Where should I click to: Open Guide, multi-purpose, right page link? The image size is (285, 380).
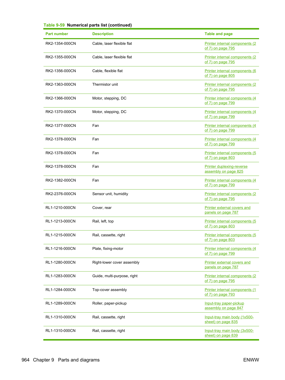230,278
